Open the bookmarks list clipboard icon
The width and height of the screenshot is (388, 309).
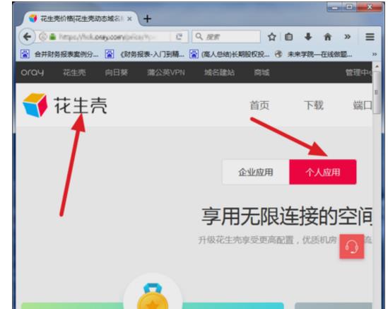click(x=288, y=37)
